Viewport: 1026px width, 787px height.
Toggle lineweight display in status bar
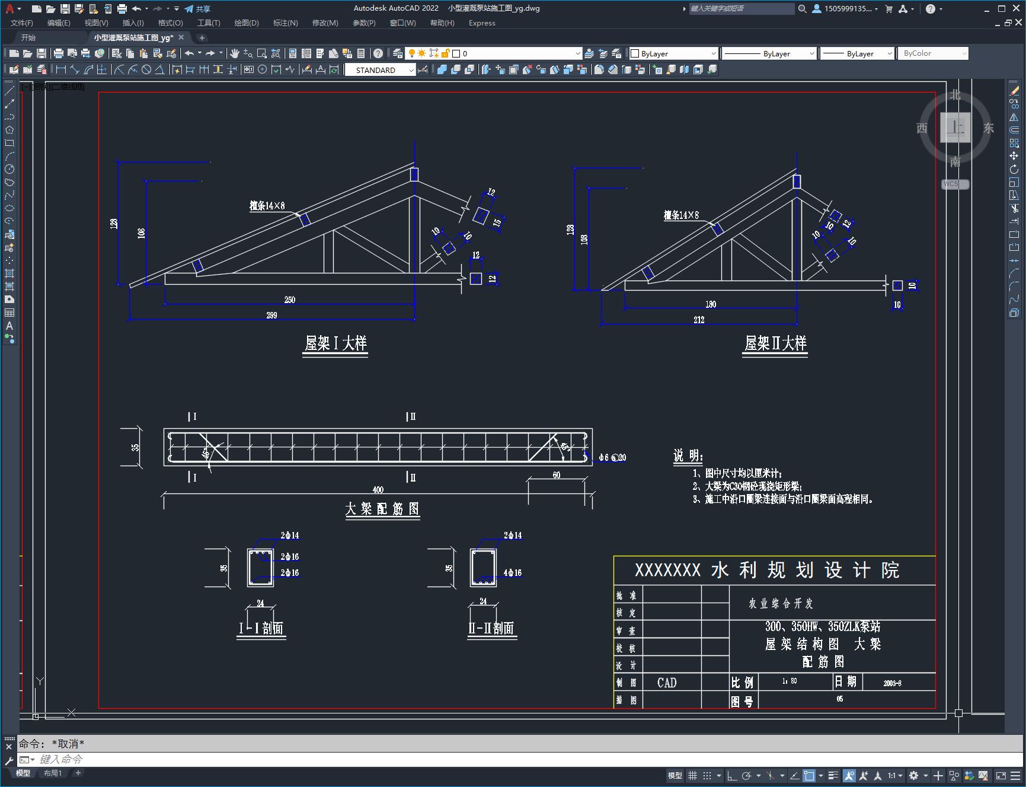tap(833, 775)
